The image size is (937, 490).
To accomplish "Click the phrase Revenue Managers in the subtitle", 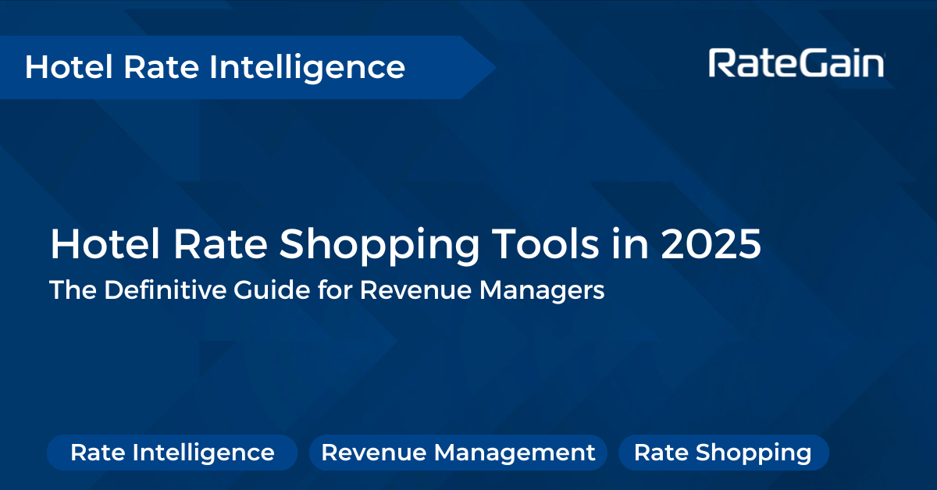I will [480, 290].
